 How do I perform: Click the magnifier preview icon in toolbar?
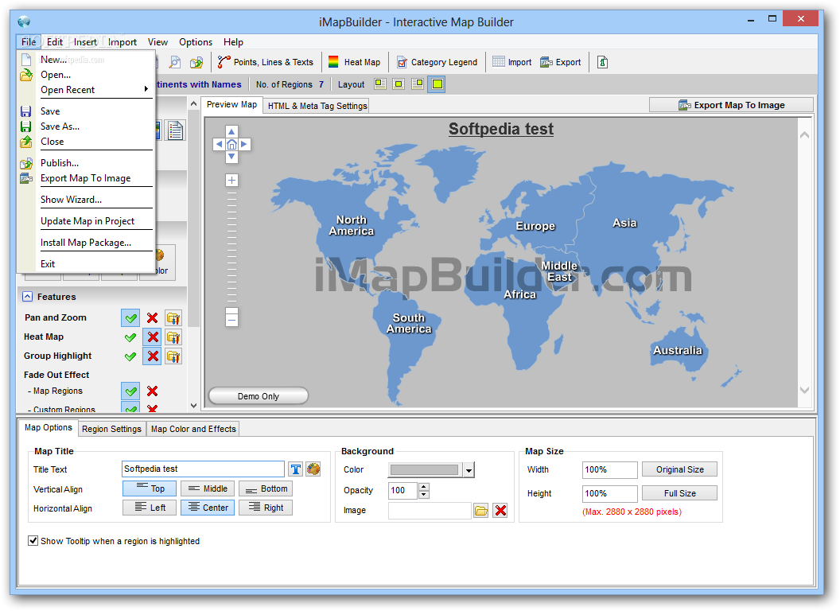(x=175, y=62)
